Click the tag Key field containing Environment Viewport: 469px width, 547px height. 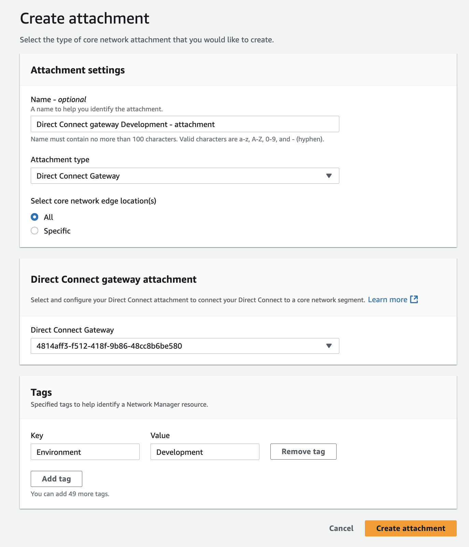(85, 452)
